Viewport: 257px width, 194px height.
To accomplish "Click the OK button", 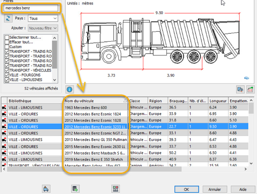I will 187,189.
